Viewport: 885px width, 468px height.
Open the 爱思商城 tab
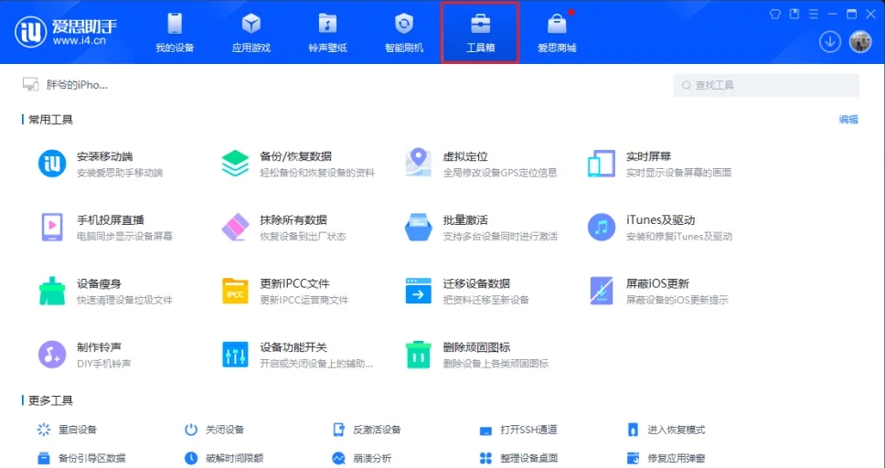coord(557,32)
